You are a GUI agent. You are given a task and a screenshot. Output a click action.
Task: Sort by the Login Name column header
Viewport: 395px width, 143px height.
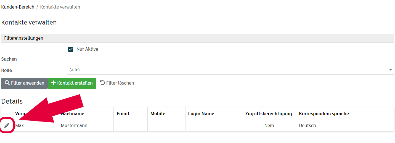201,114
